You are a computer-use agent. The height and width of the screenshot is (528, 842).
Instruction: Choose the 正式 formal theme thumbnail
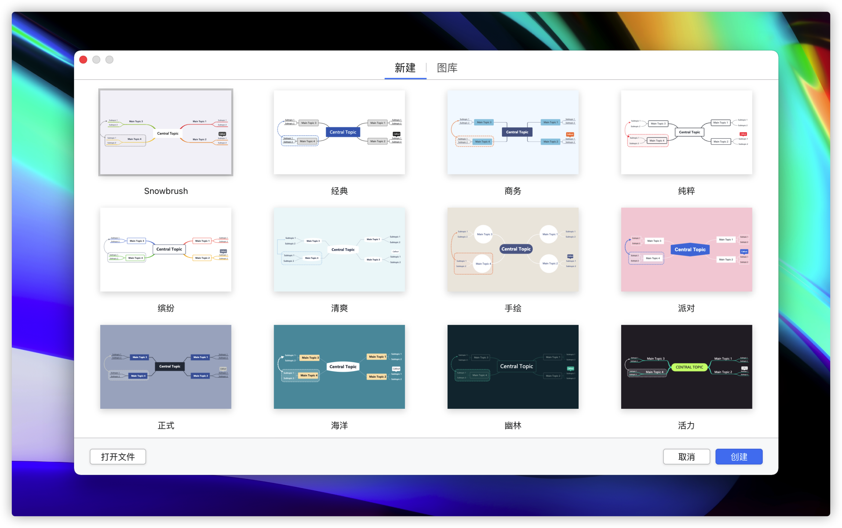[x=165, y=367]
